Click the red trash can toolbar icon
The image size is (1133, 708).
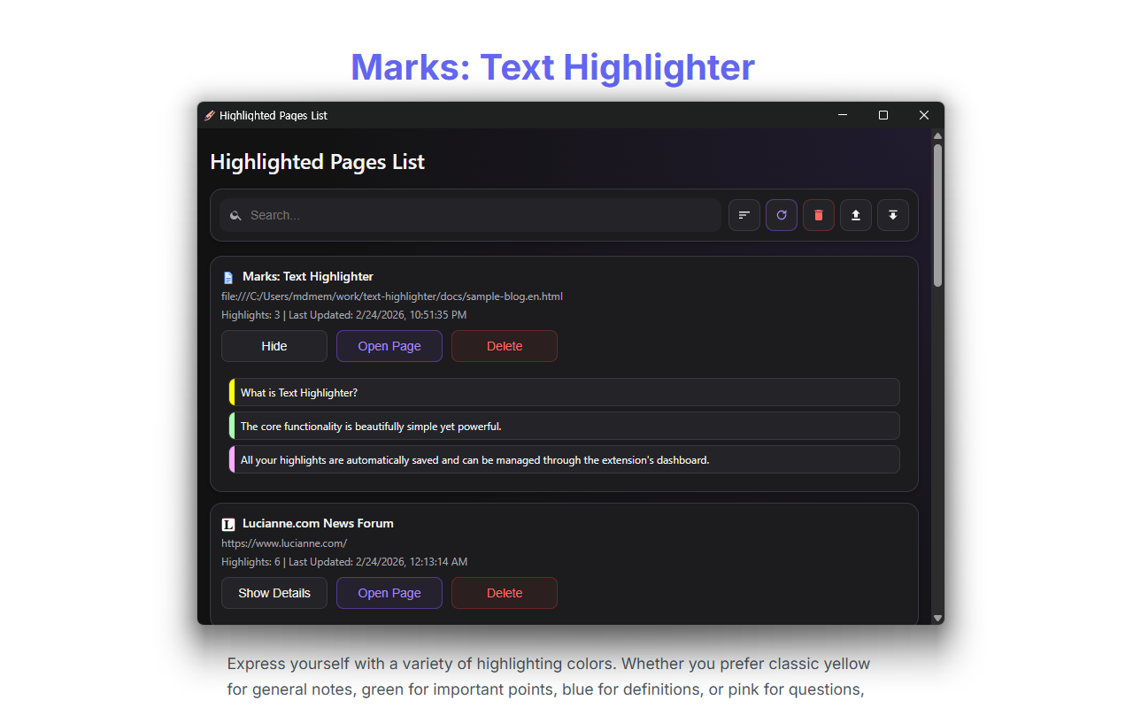[x=819, y=215]
